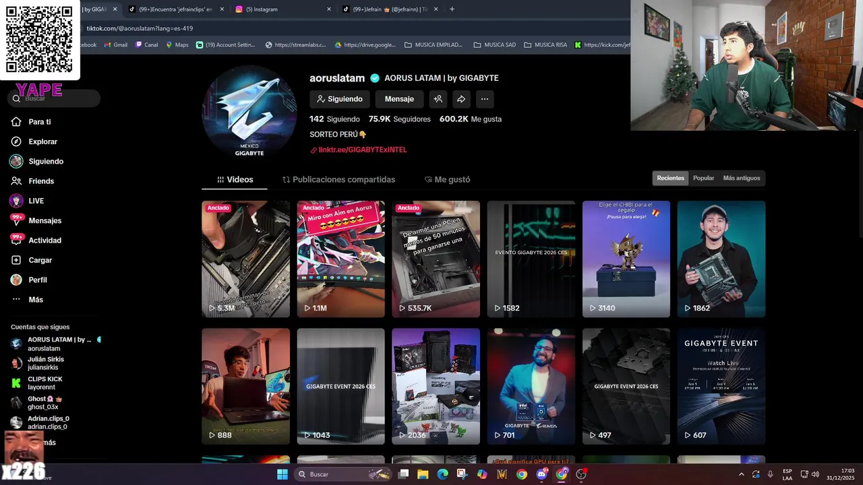
Task: Click 142 Siguiendo count
Action: click(334, 119)
